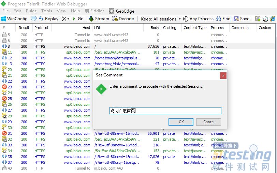The height and width of the screenshot is (173, 277).
Task: Sort by the Custom column header
Action: pos(265,28)
